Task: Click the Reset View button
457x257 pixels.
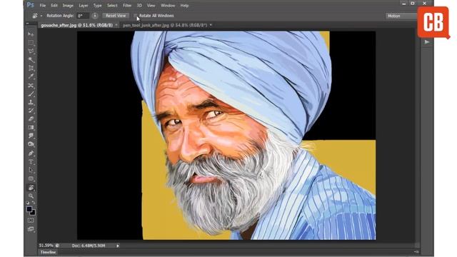Action: (116, 16)
